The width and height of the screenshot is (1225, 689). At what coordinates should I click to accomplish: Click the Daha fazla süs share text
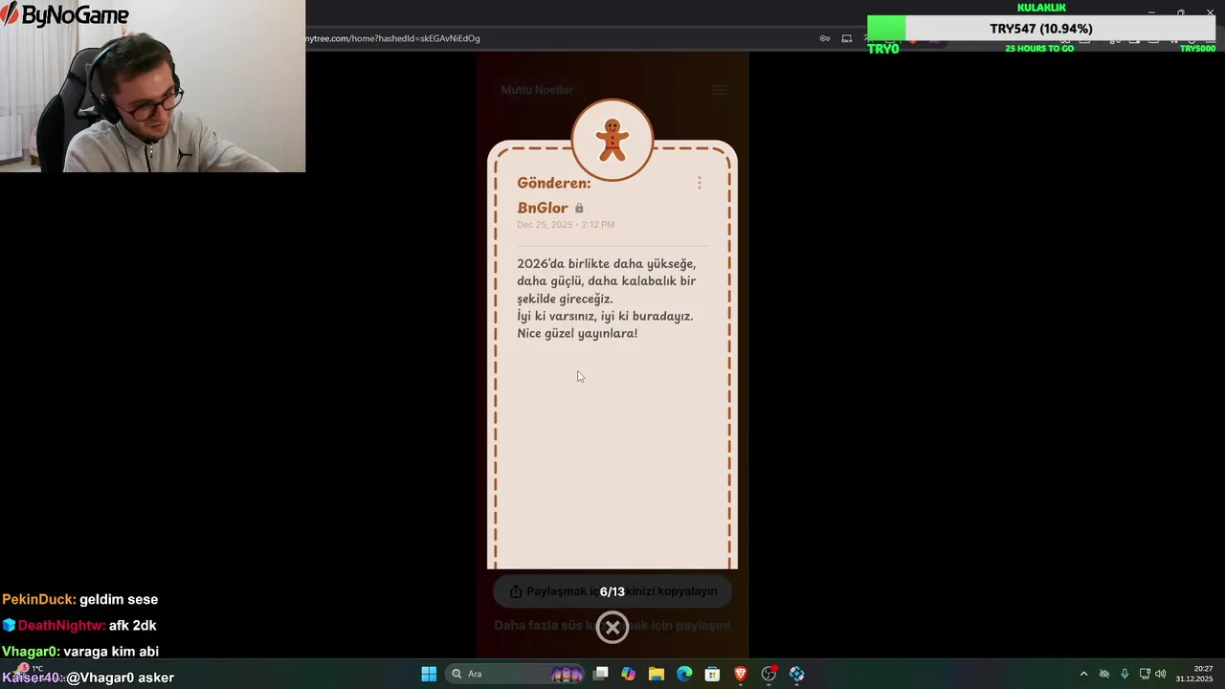[612, 625]
